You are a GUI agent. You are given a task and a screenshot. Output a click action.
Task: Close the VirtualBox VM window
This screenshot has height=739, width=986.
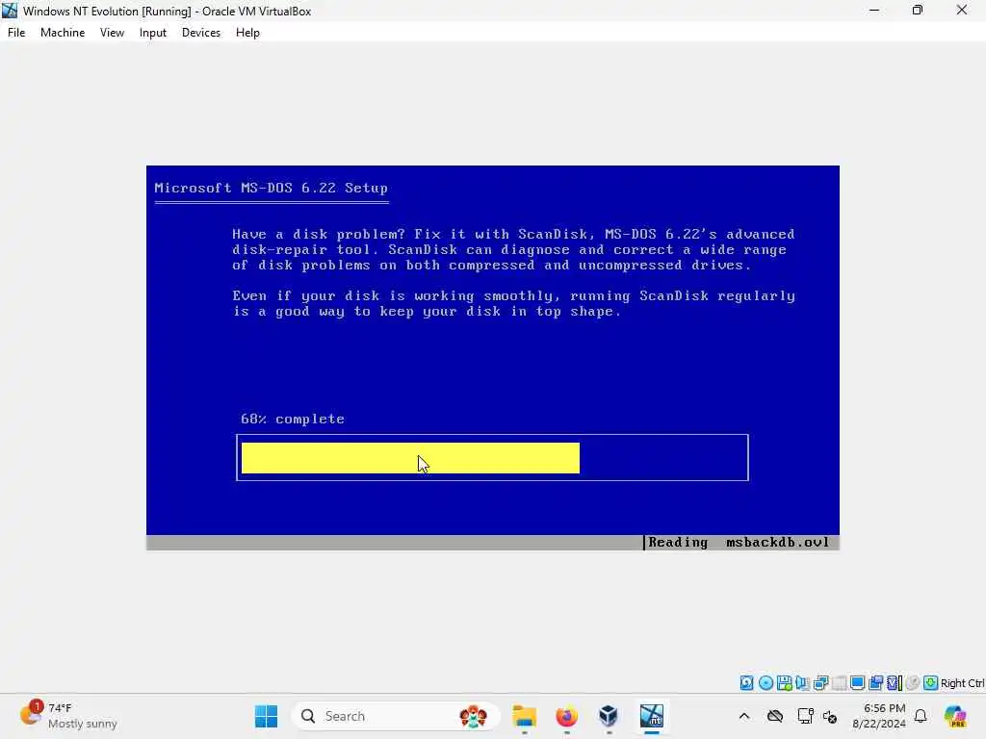coord(962,11)
